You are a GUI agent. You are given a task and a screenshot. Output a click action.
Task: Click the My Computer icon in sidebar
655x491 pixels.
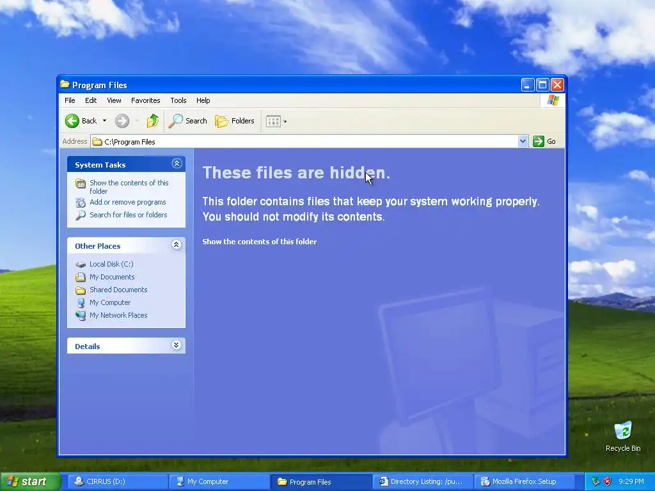click(x=80, y=302)
